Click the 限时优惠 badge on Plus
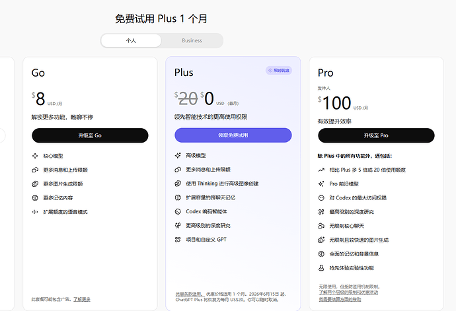The image size is (456, 311). click(279, 71)
